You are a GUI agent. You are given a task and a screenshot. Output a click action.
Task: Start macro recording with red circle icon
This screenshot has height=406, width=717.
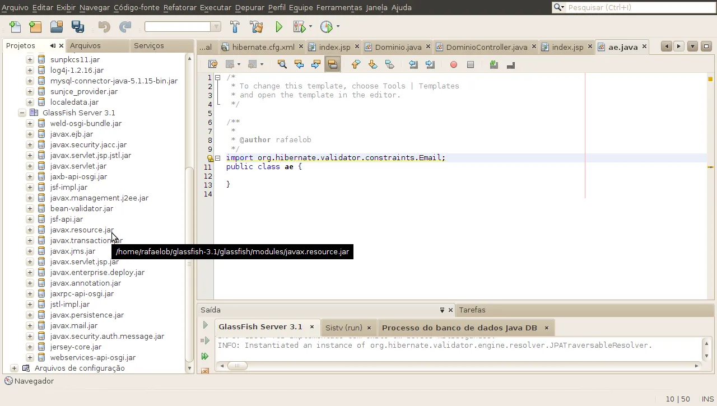point(454,65)
